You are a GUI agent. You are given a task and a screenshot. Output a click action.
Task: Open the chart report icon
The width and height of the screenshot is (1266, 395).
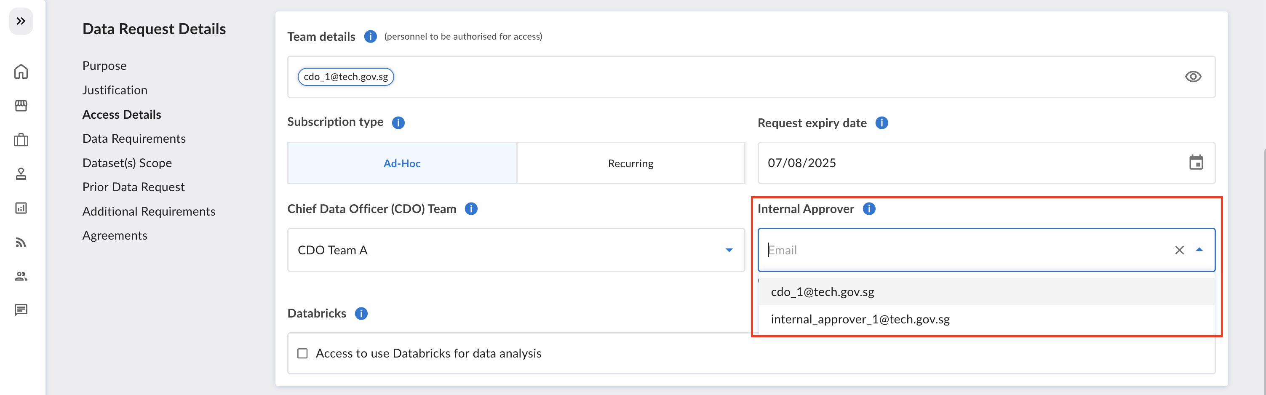21,208
